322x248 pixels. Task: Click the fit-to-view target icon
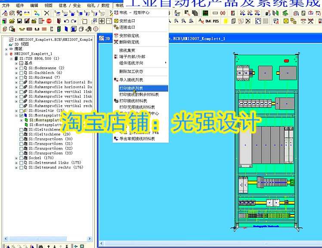[102, 21]
